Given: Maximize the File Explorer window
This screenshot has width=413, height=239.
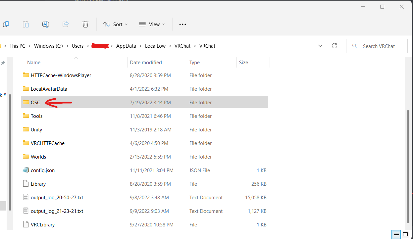Looking at the screenshot, I should (x=382, y=7).
